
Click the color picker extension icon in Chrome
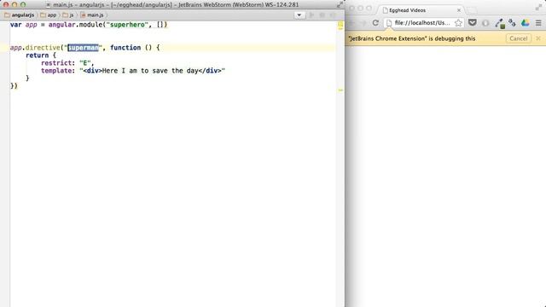pos(499,23)
